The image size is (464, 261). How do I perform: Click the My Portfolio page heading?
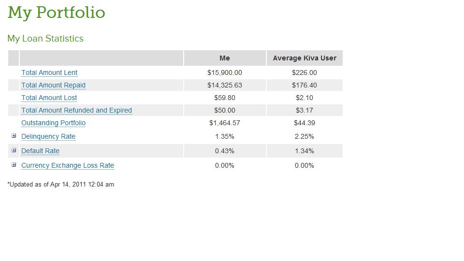(56, 13)
